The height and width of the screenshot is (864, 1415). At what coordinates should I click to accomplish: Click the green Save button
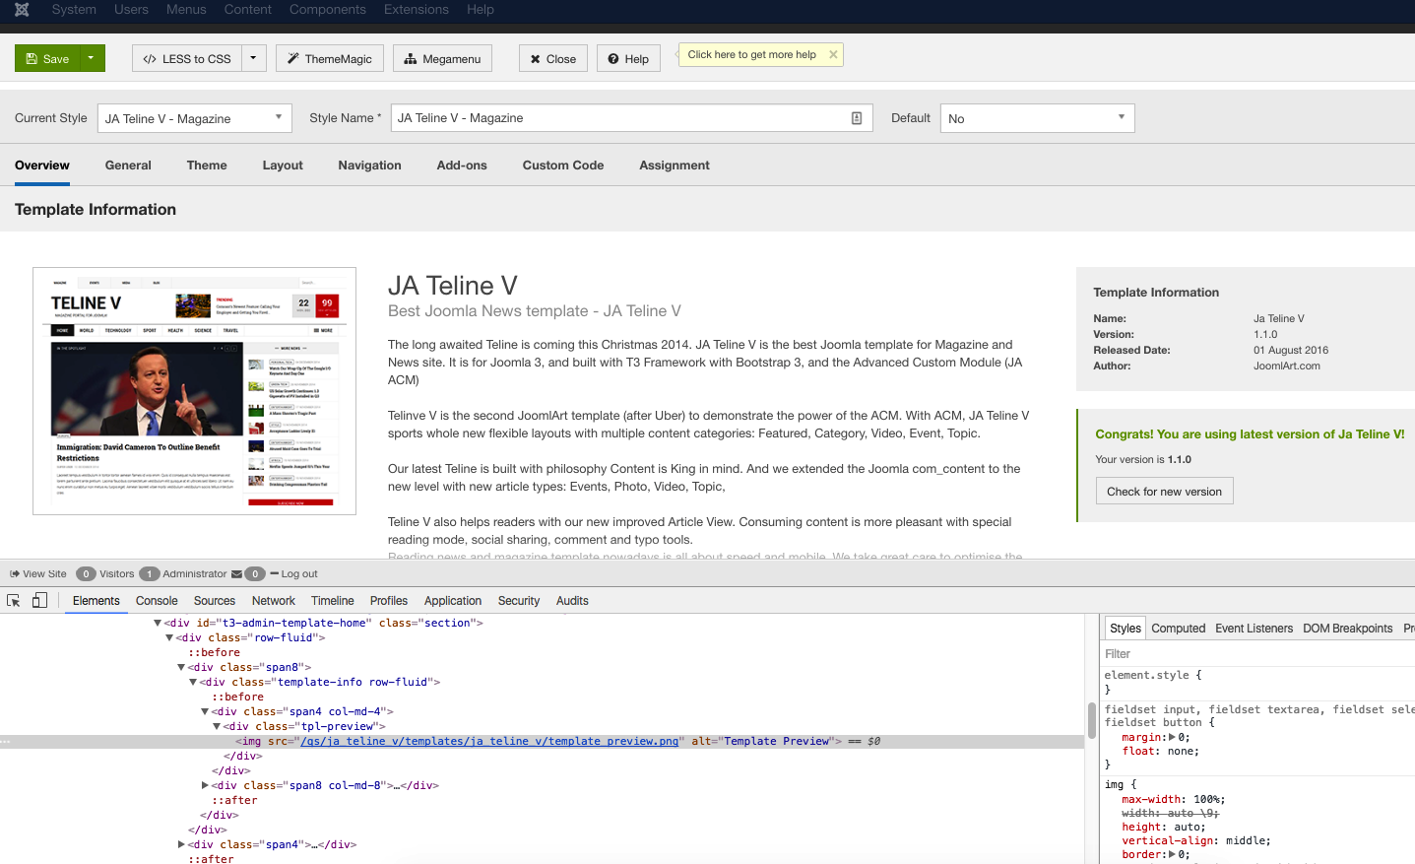47,58
